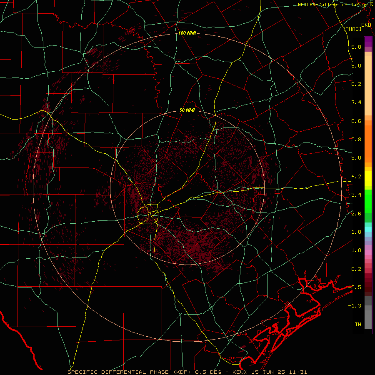Viewport: 375px width, 375px height.
Task: Select the 7.4 scale value
Action: coord(356,102)
